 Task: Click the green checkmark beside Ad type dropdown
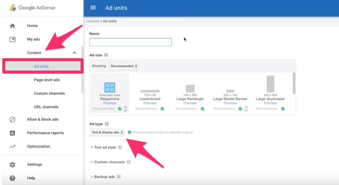click(x=129, y=132)
